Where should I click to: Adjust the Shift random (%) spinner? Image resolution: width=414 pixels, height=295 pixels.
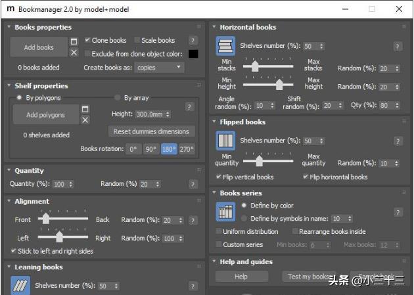point(340,105)
